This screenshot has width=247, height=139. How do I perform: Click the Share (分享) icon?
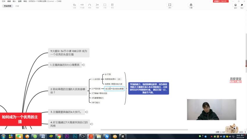coord(191,5)
